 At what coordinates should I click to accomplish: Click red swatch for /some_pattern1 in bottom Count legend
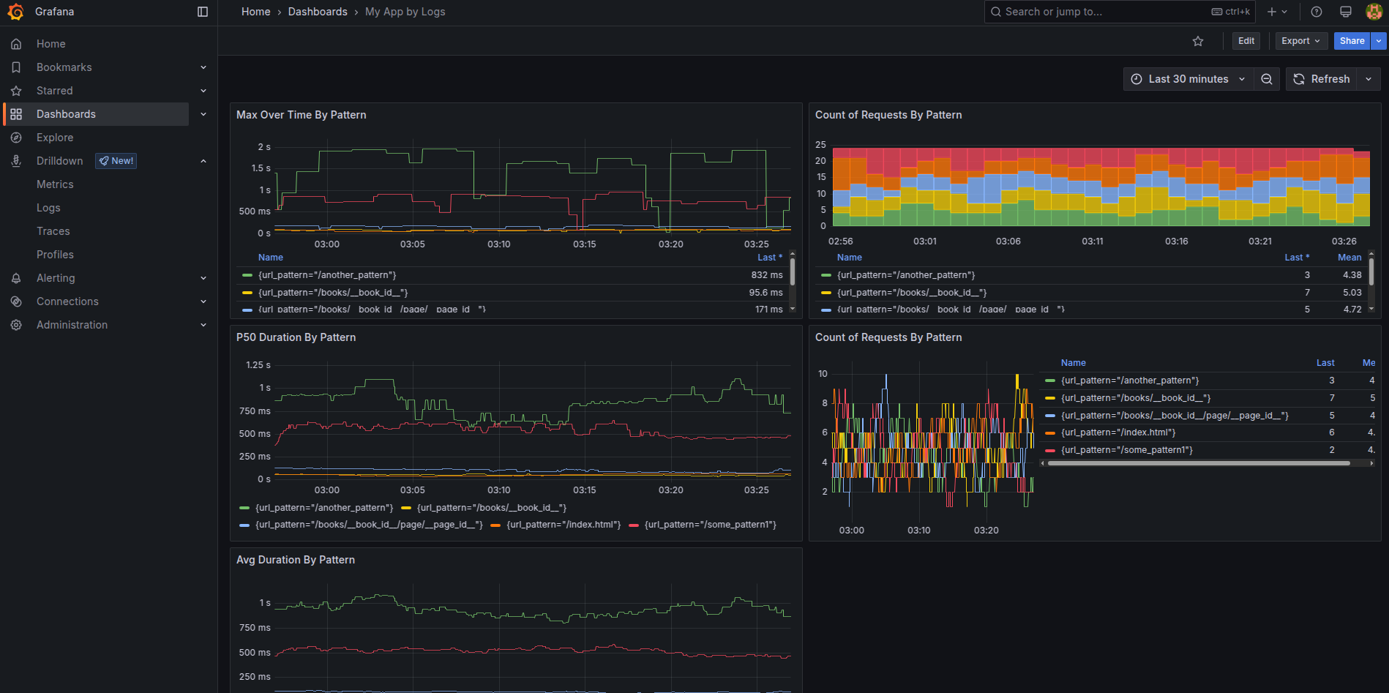click(1050, 450)
